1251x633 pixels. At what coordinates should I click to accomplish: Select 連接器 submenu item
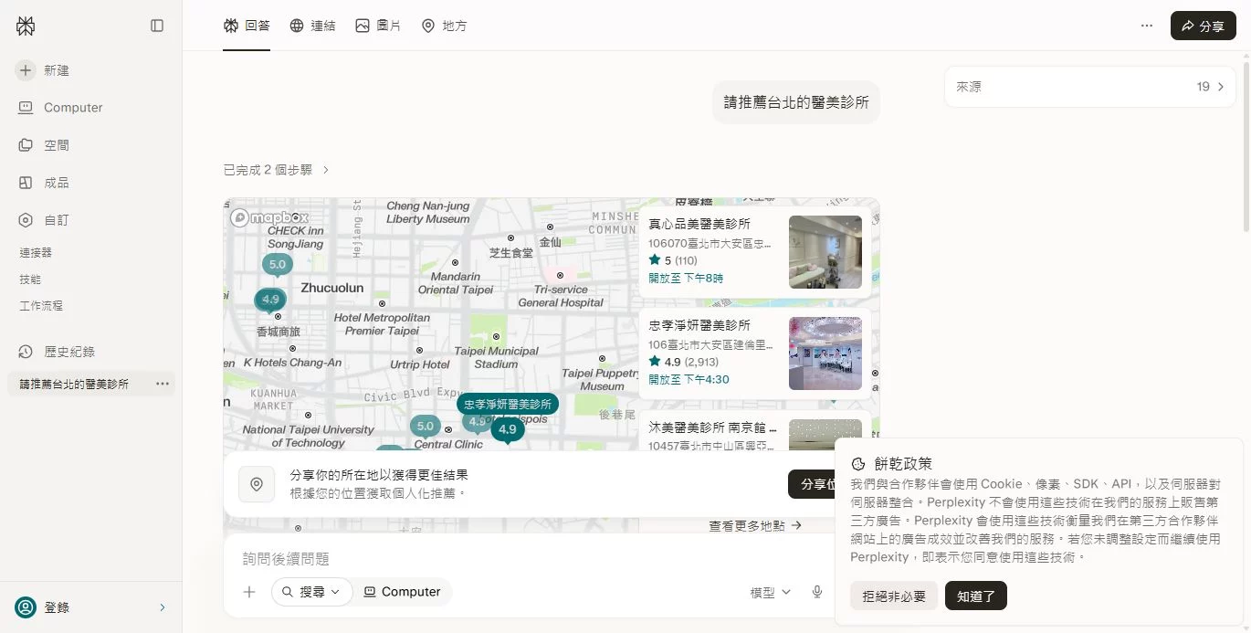coord(36,252)
